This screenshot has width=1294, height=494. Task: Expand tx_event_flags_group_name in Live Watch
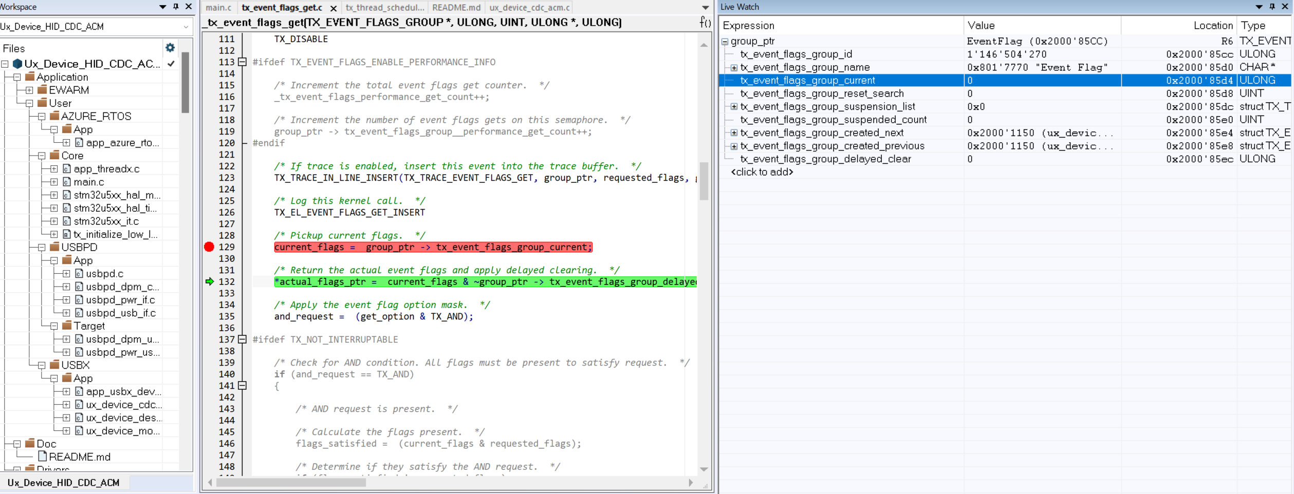734,67
